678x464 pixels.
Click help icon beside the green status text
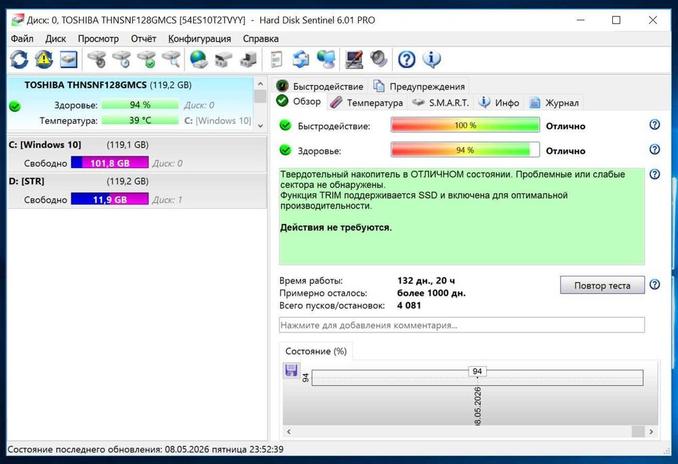coord(655,174)
